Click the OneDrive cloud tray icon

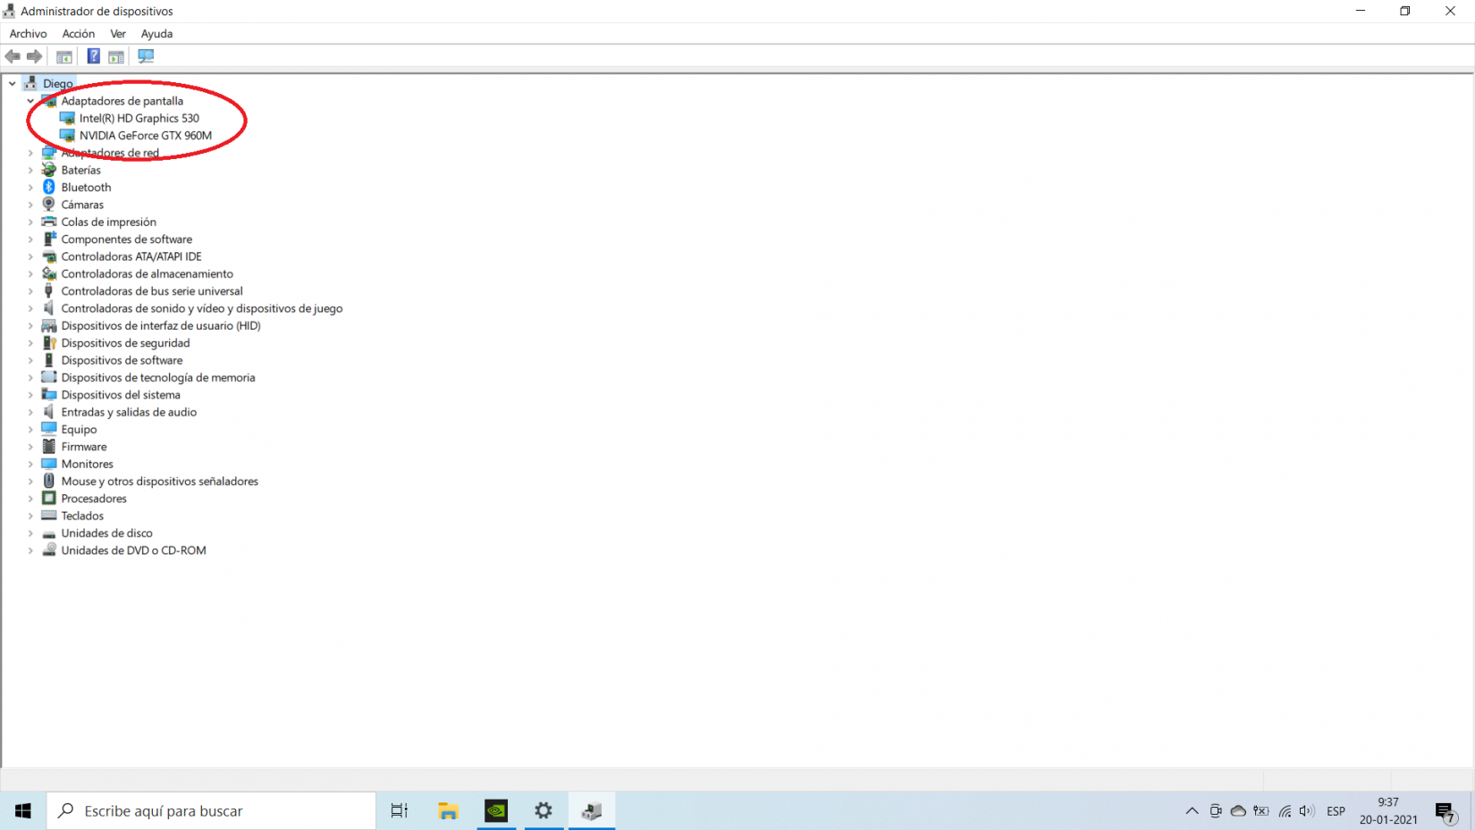click(1238, 811)
